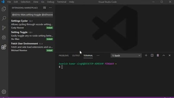
Task: Install the Setting Toggle extension
Action: point(49,39)
